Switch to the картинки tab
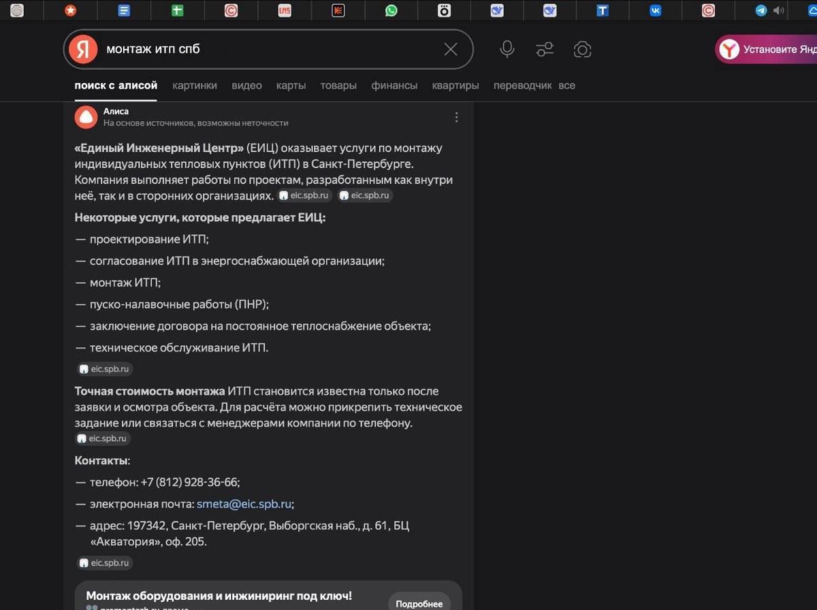 [195, 85]
